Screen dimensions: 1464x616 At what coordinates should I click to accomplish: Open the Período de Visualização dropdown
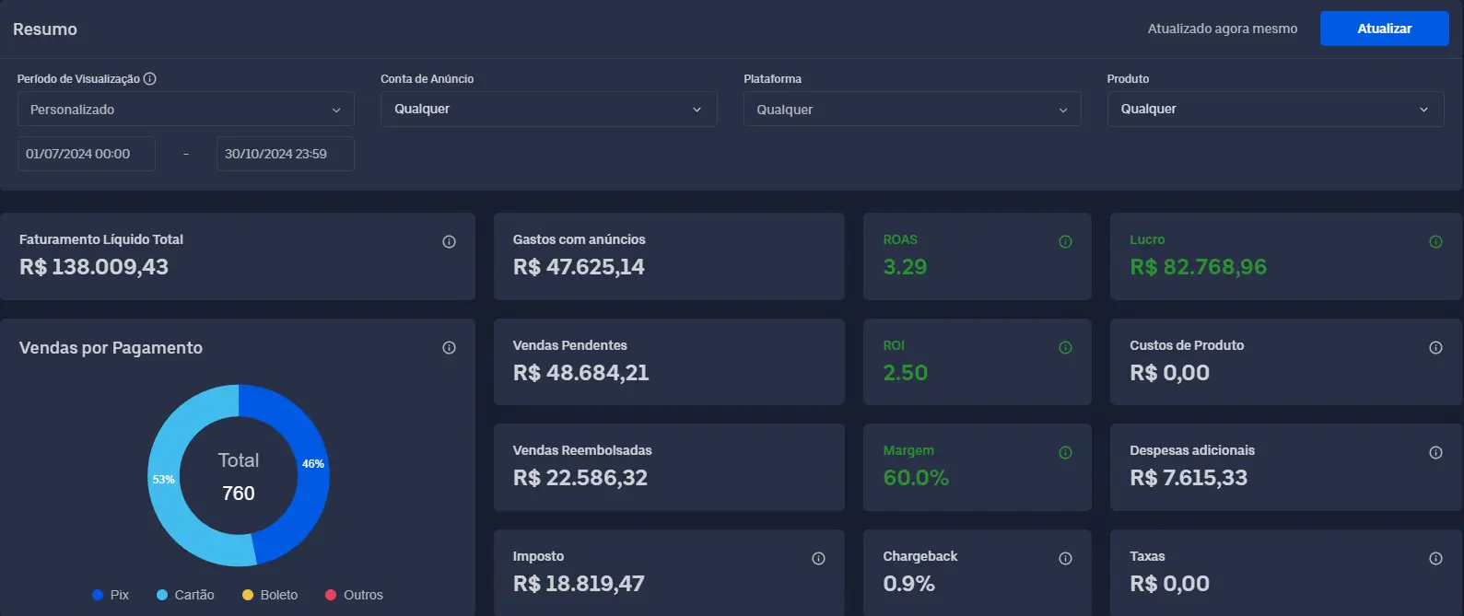[x=185, y=110]
